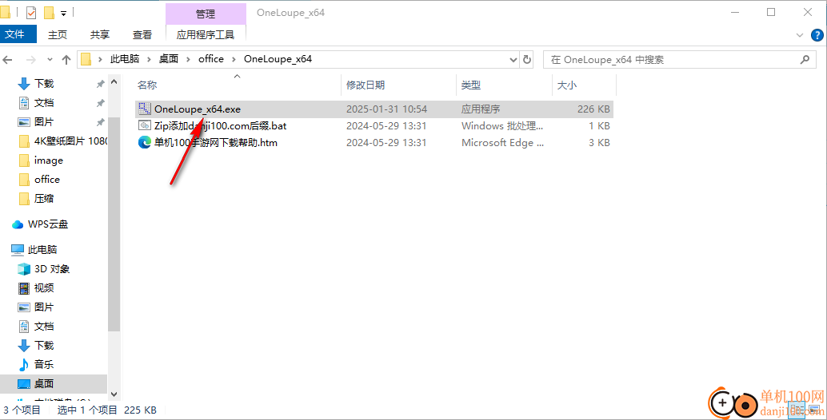Image resolution: width=827 pixels, height=420 pixels.
Task: Select the 管理 contextual tab
Action: [206, 14]
